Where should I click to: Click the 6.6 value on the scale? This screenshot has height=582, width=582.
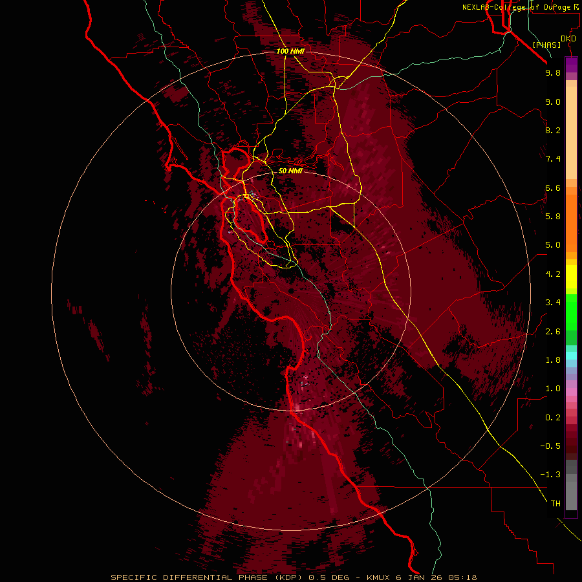tap(553, 188)
